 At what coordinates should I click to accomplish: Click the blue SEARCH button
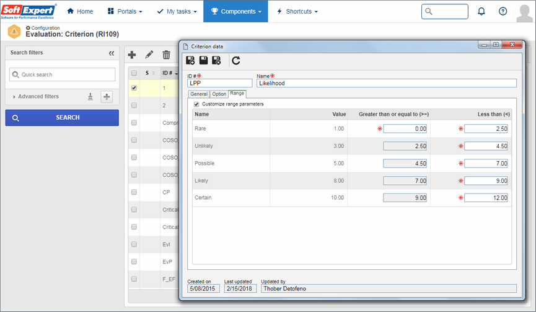[62, 118]
